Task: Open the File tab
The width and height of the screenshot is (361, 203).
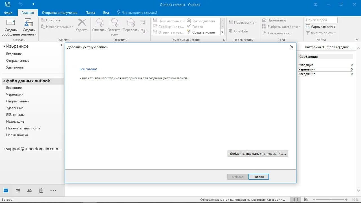Action: click(8, 13)
